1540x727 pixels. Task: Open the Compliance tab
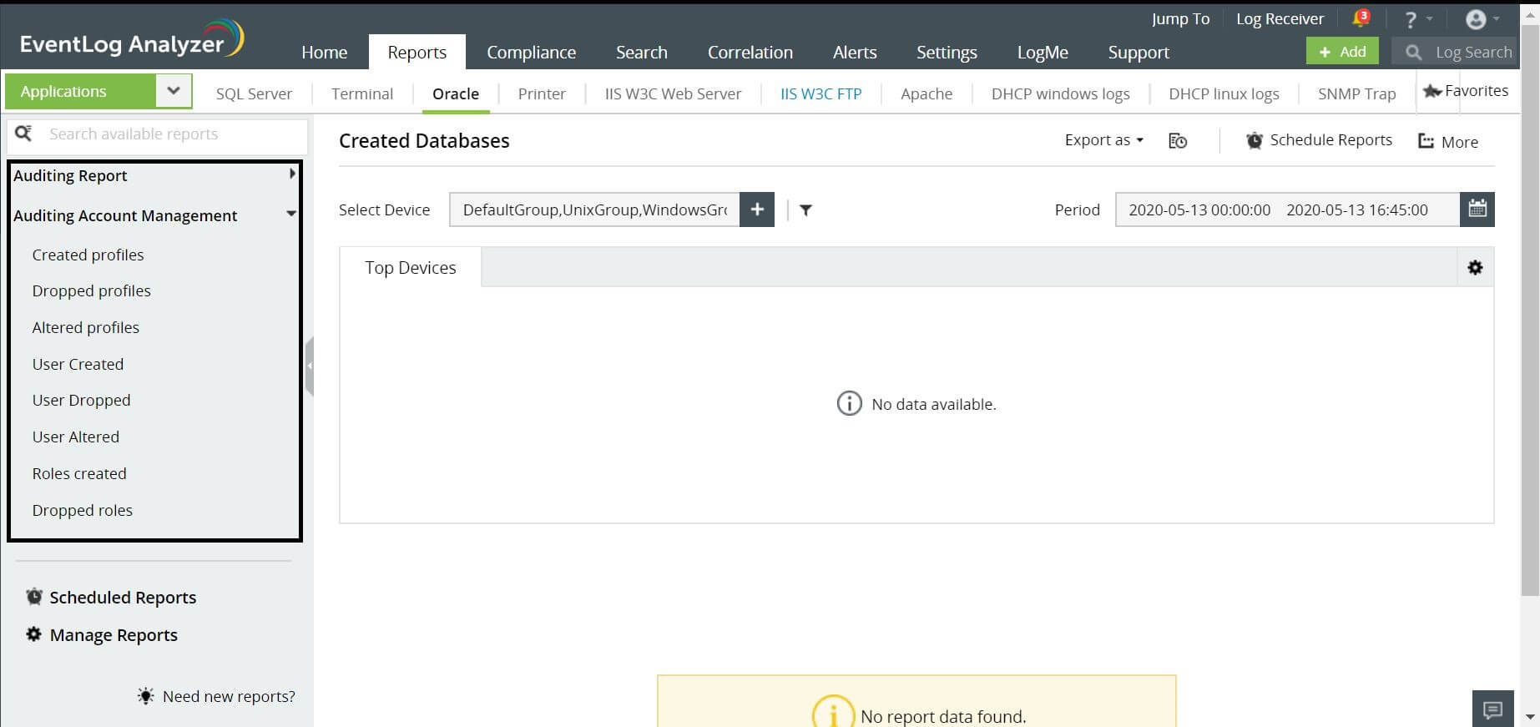pyautogui.click(x=531, y=52)
